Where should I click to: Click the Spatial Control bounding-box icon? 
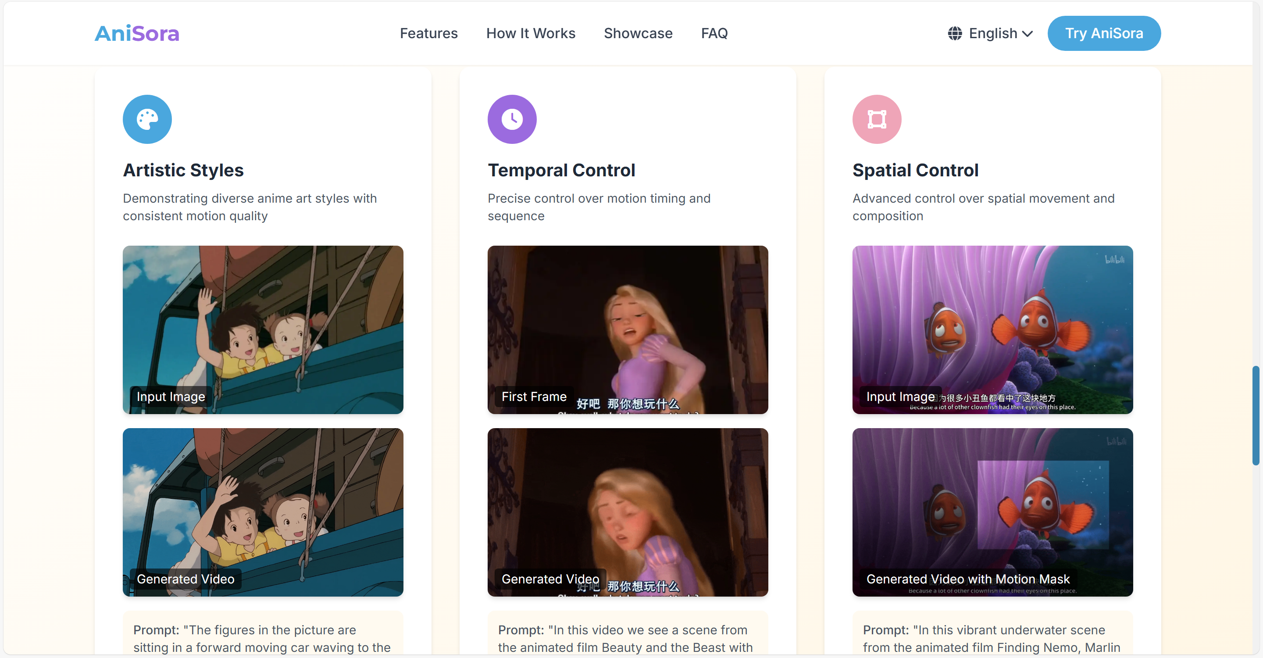tap(877, 119)
